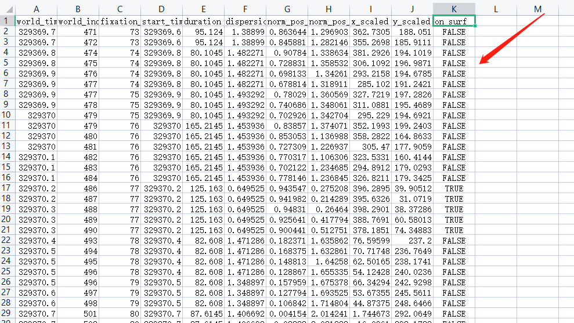Select column J header

coord(412,9)
